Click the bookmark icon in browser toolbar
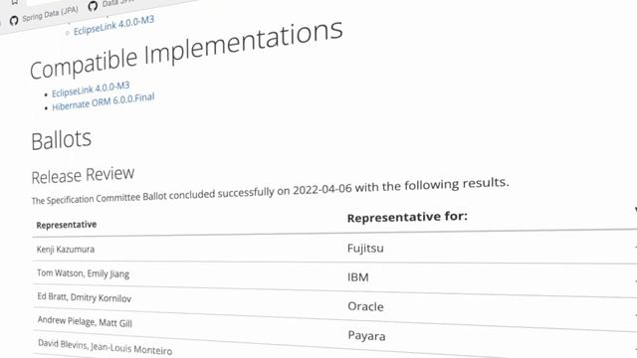637x358 pixels. [15, 2]
